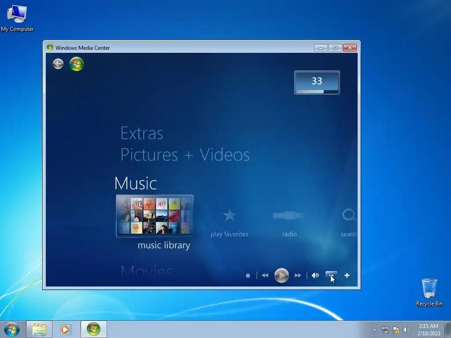Image resolution: width=451 pixels, height=338 pixels.
Task: Open the radio option
Action: coord(288,216)
